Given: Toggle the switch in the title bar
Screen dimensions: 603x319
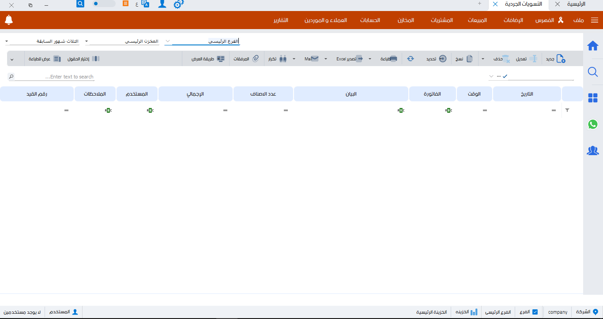Looking at the screenshot, I should 103,4.
